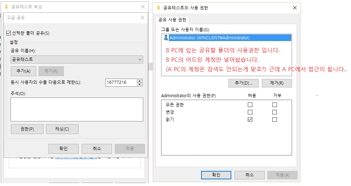Open the 캐싱(C) settings button
Screen dimensions: 351x186
pos(62,129)
